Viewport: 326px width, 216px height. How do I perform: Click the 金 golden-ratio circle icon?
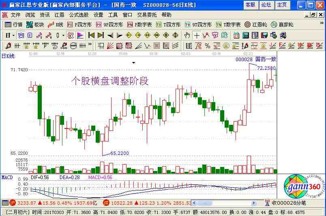226,46
